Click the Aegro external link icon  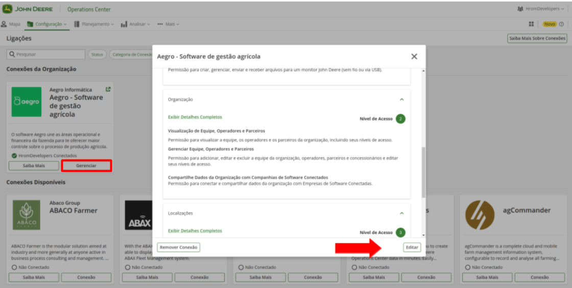click(108, 89)
